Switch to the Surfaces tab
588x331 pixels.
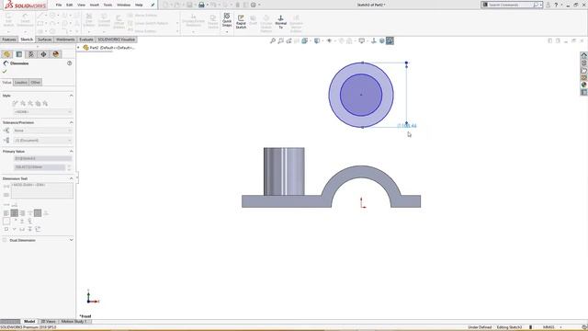click(44, 40)
